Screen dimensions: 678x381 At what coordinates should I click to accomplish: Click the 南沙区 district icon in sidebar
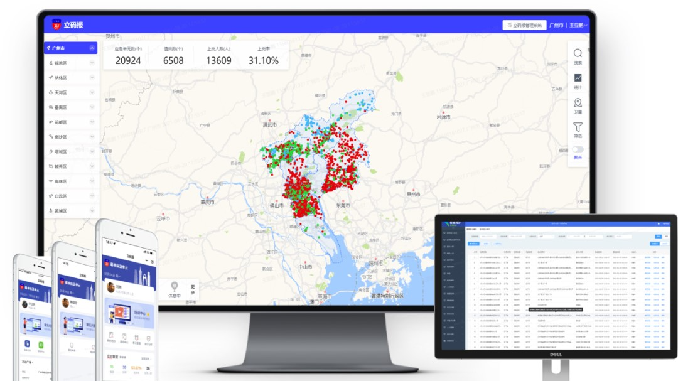(51, 137)
